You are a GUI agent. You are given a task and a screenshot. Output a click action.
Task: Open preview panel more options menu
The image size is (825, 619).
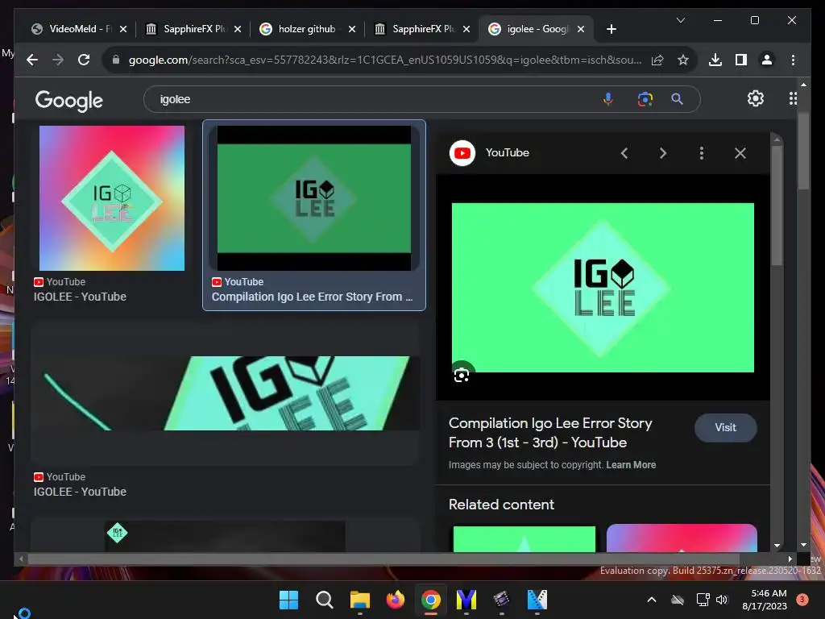coord(702,153)
